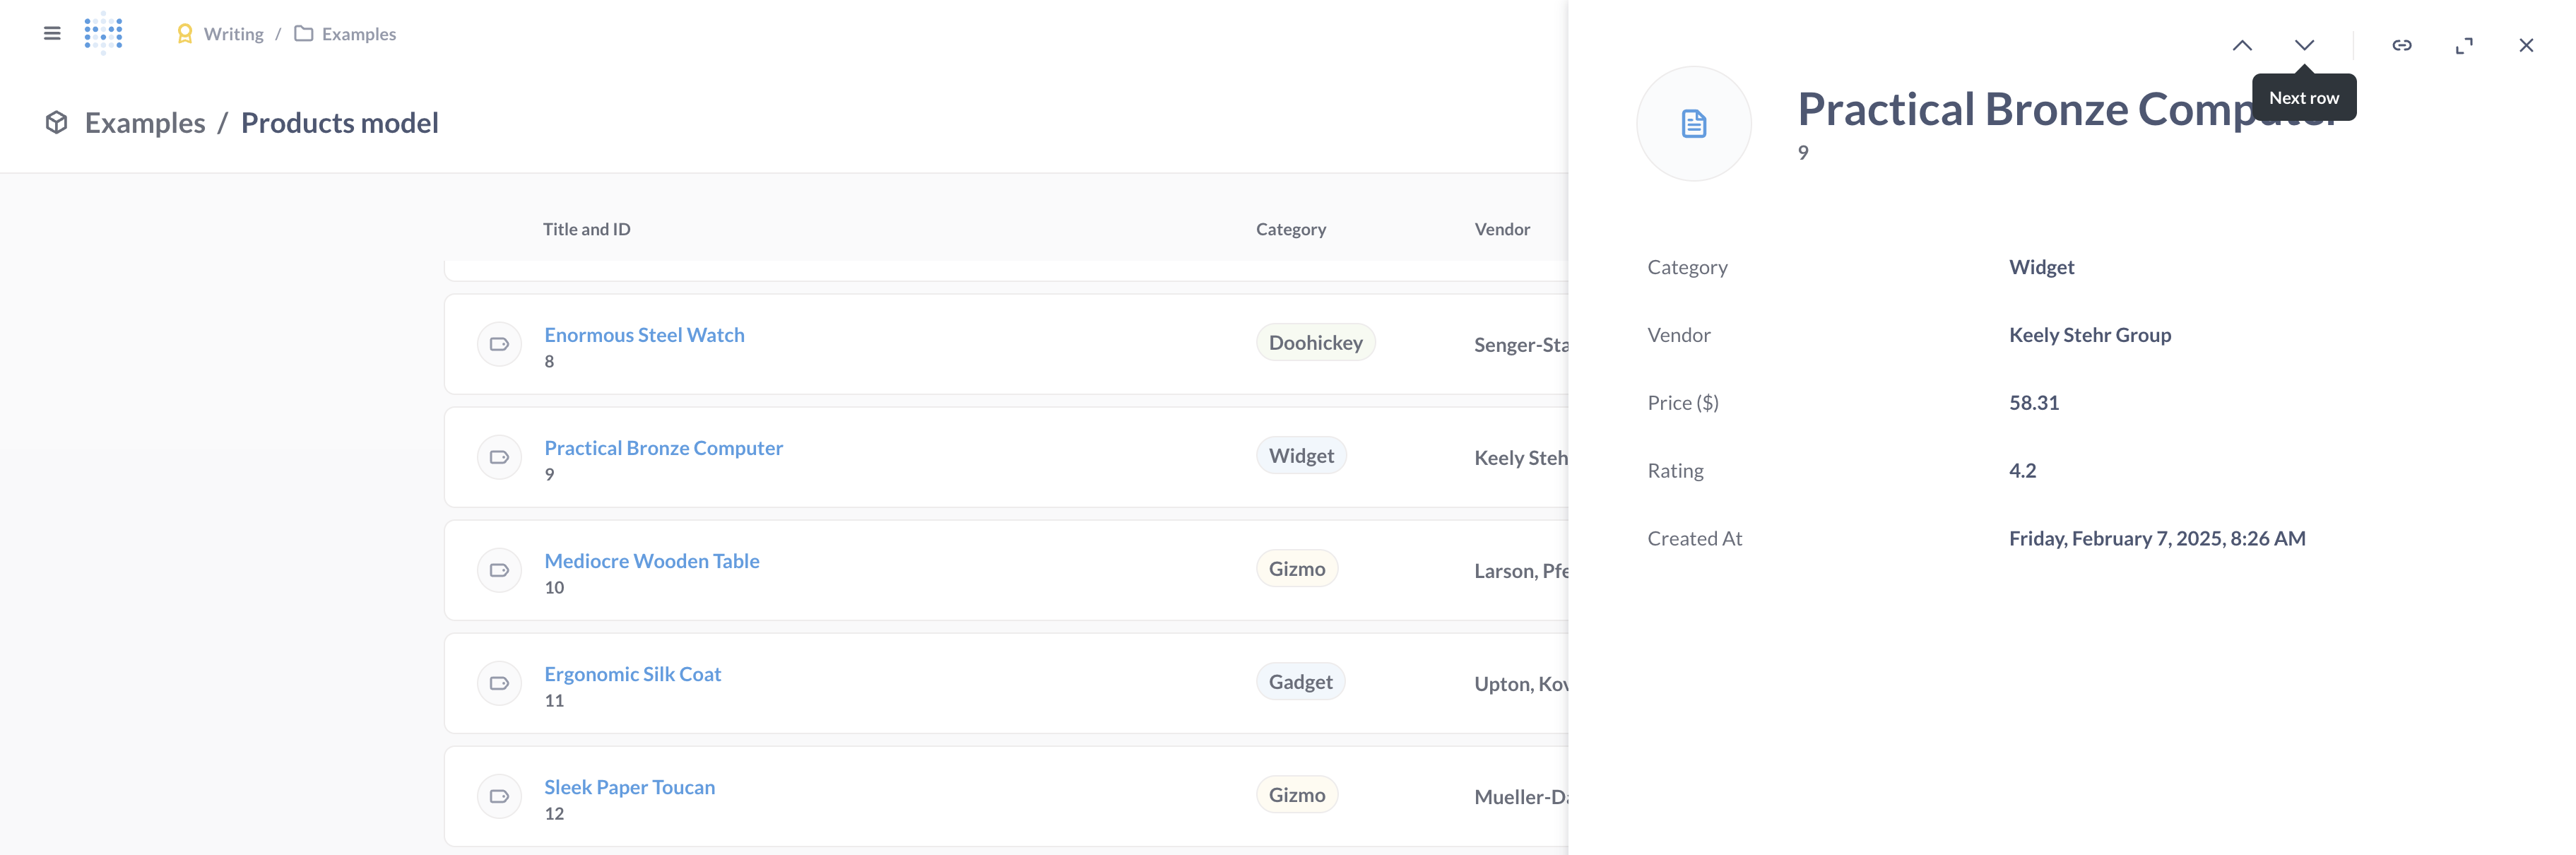Click the label icon beside Enormous Steel Watch

point(499,344)
